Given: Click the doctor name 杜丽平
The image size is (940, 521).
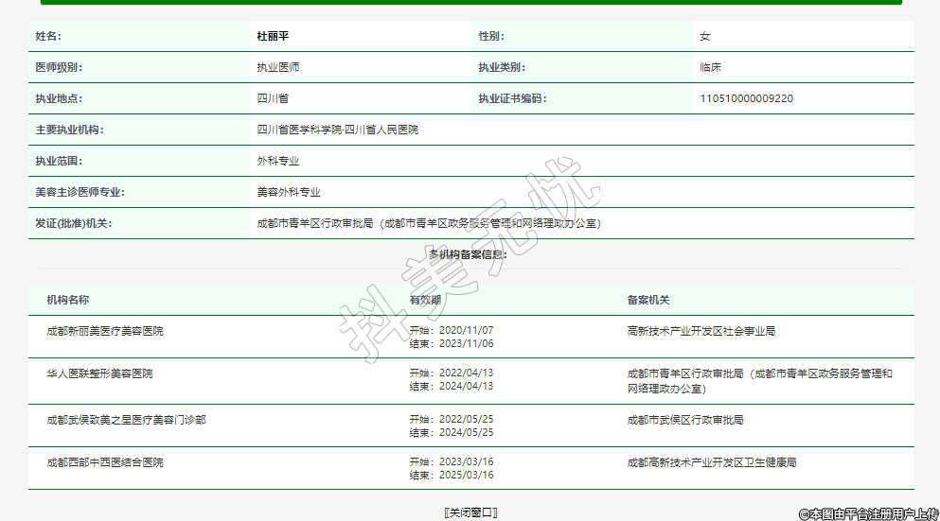Looking at the screenshot, I should click(x=273, y=36).
